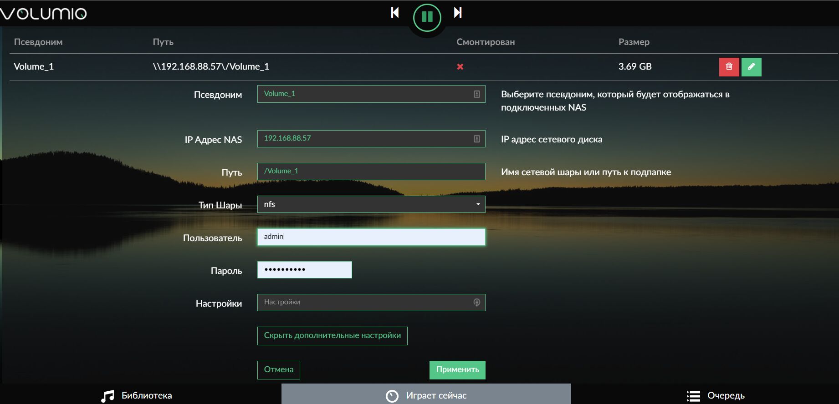Click the red unmounted status cross
Viewport: 839px width, 404px height.
tap(460, 67)
